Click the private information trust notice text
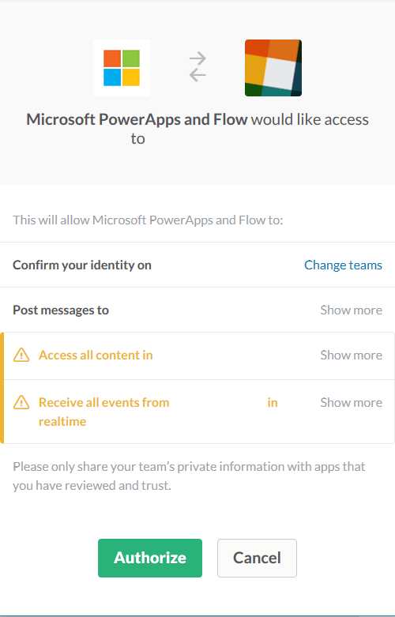 pyautogui.click(x=189, y=476)
